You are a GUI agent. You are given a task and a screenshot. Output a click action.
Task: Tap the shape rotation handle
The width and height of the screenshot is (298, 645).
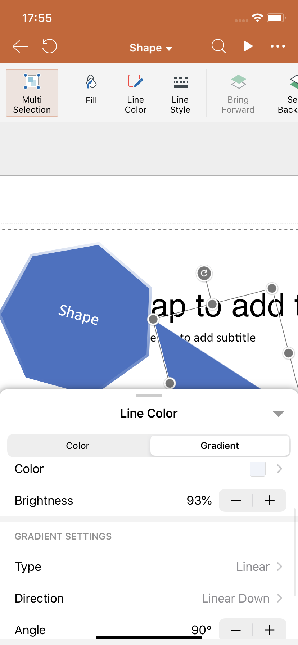(x=204, y=273)
